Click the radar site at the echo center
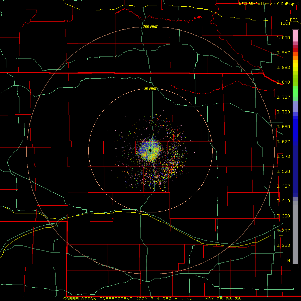Image resolution: width=301 pixels, height=301 pixels. click(150, 151)
